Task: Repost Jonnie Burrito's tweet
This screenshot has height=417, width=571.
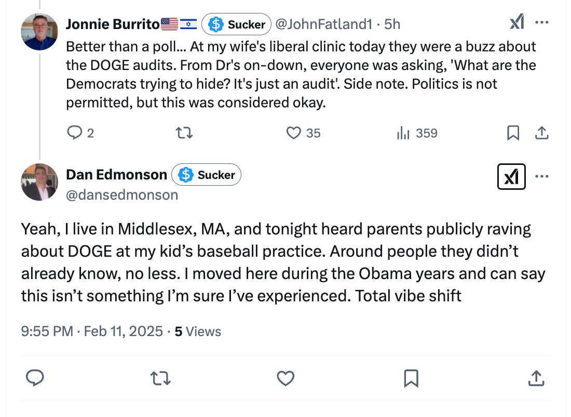Action: (184, 133)
